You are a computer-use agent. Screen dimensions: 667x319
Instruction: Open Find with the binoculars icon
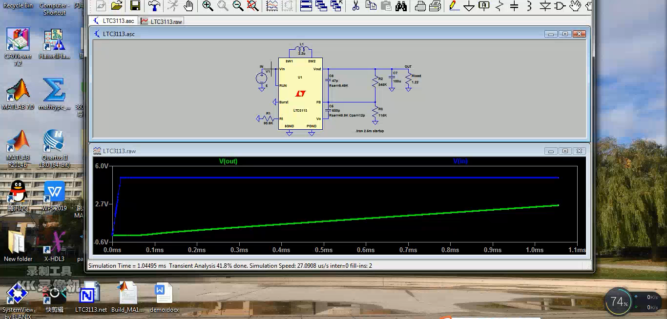[x=401, y=6]
